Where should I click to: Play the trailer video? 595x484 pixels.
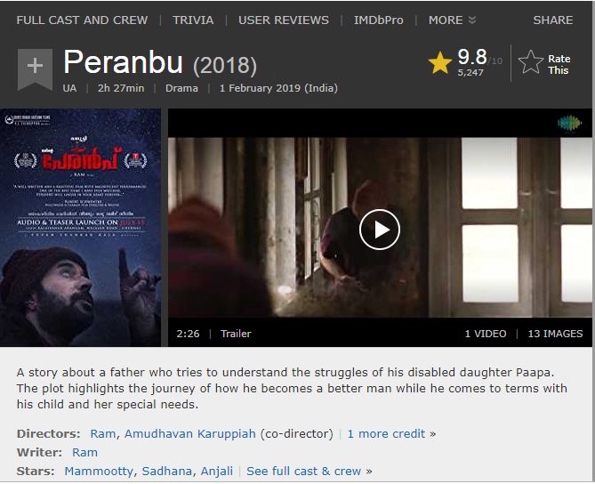point(380,230)
